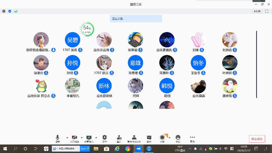The image size is (272, 153).
Task: Open the three-dot More menu
Action: click(x=192, y=138)
